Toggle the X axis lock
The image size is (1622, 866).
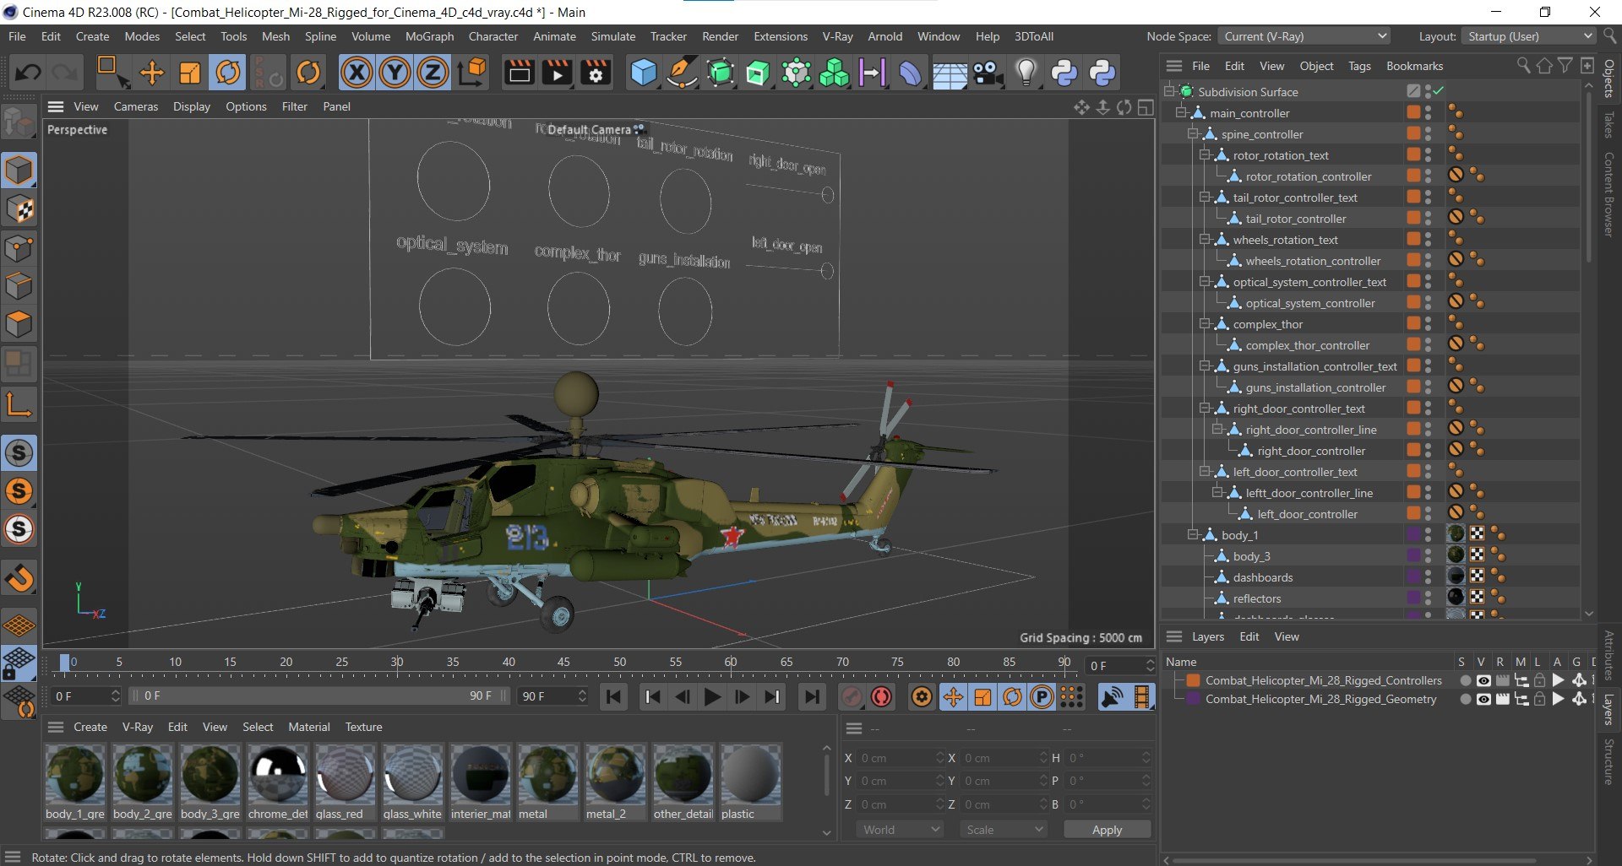click(357, 73)
